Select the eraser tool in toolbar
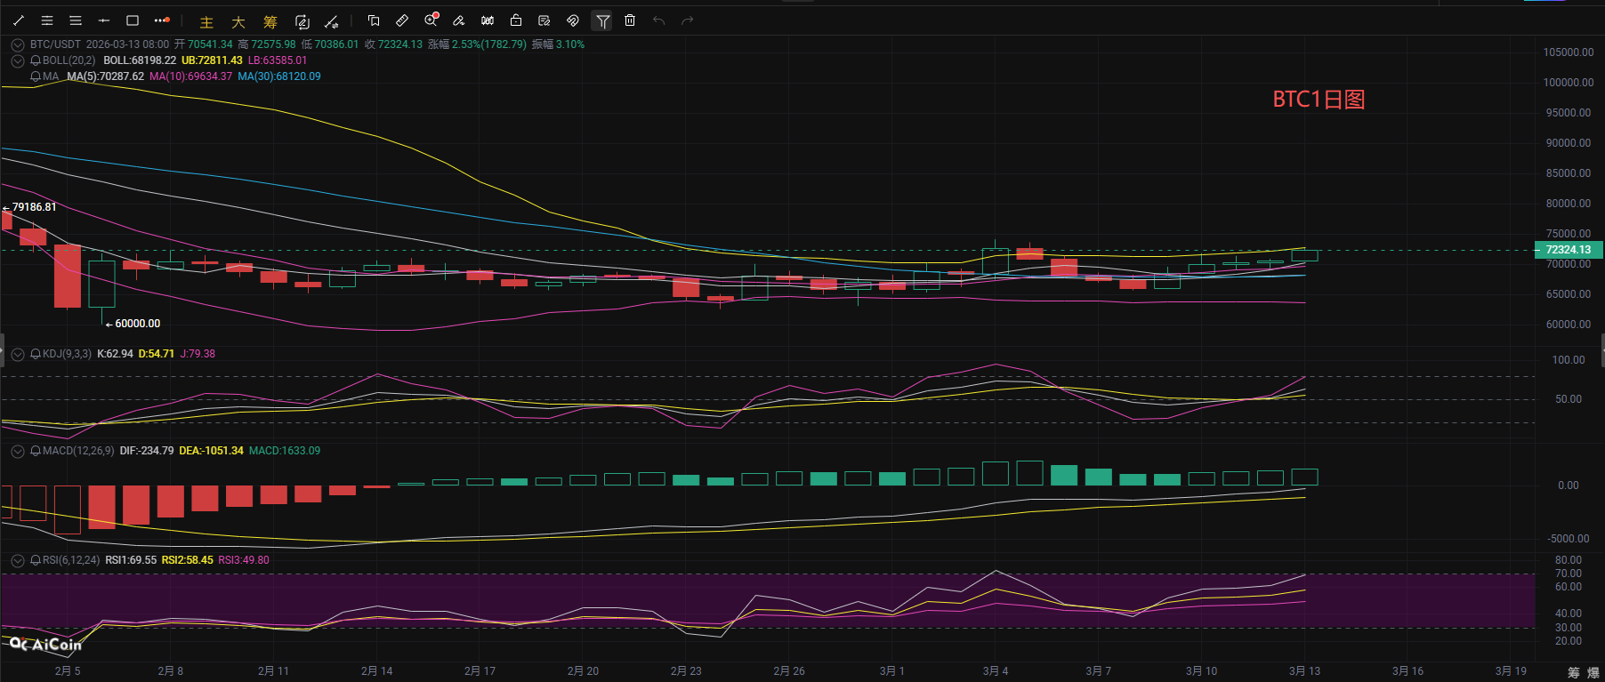This screenshot has height=682, width=1605. tap(459, 20)
